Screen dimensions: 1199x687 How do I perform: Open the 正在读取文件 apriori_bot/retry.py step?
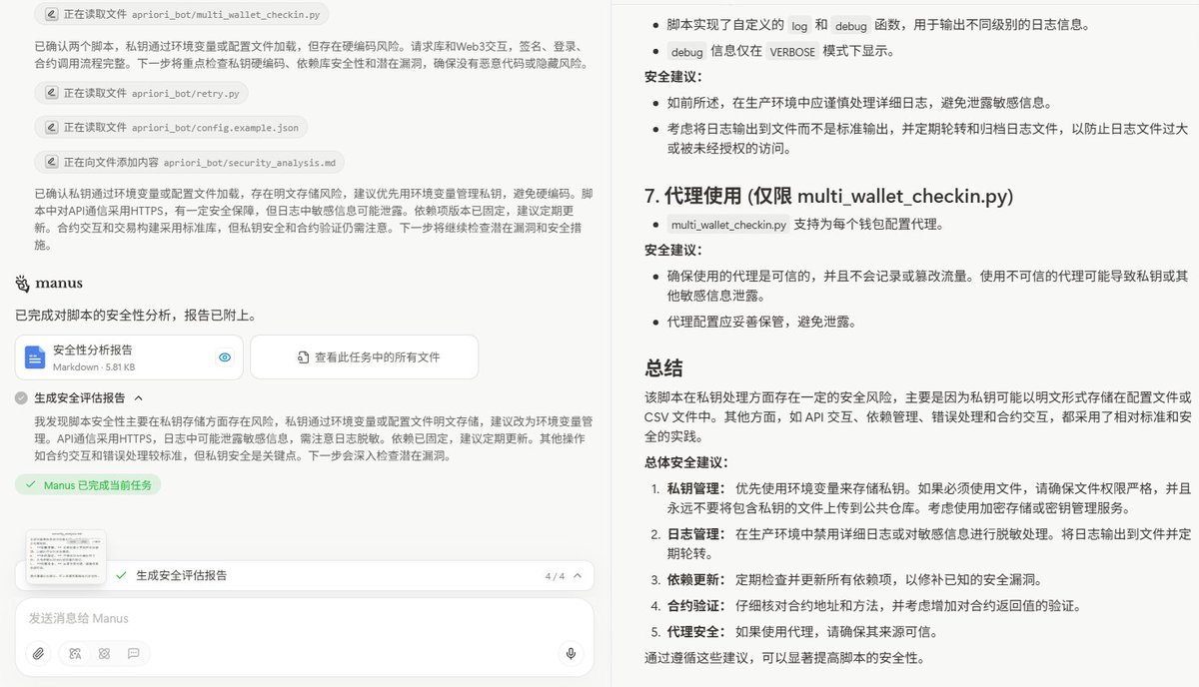[x=141, y=93]
